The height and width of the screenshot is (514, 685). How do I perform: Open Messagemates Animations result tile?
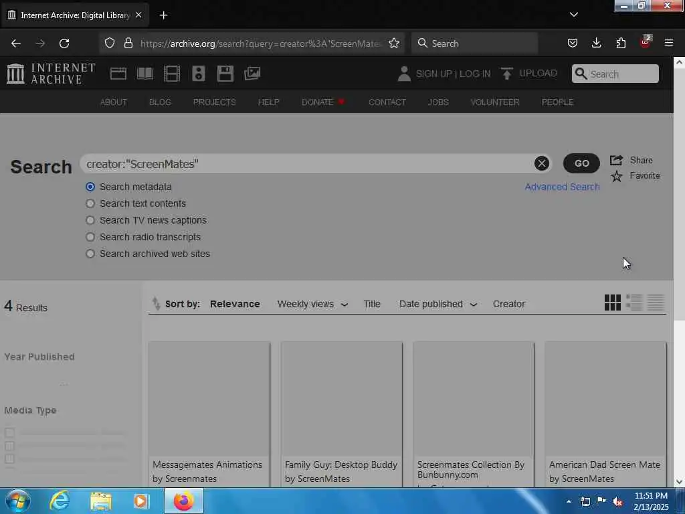pos(209,414)
